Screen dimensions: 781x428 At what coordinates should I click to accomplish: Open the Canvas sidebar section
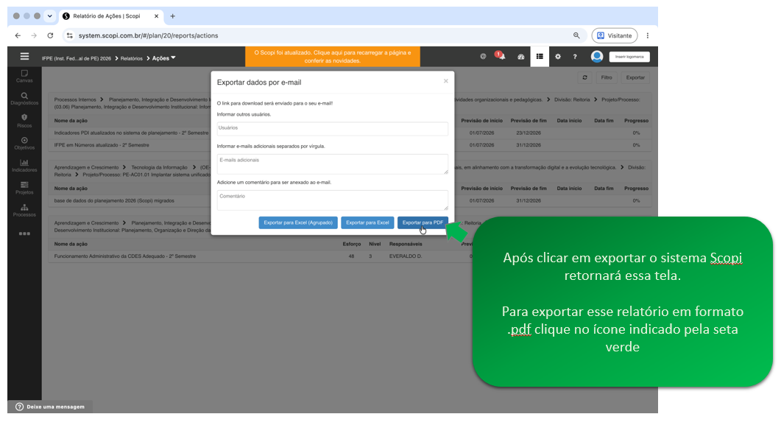pyautogui.click(x=24, y=76)
